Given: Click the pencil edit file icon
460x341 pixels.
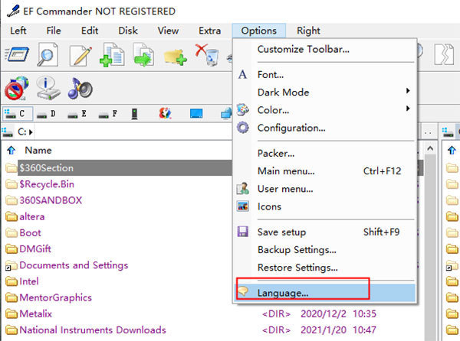Looking at the screenshot, I should pos(80,55).
